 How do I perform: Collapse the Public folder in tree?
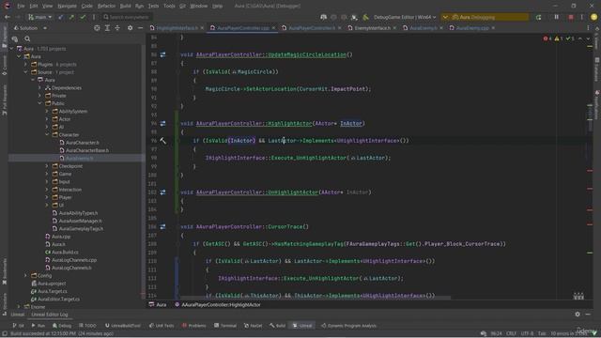coord(39,103)
